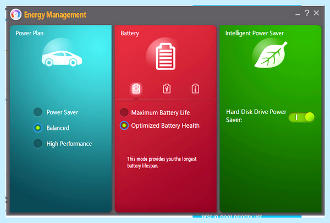This screenshot has height=223, width=330.
Task: Select the High Performance radio button
Action: coord(38,144)
